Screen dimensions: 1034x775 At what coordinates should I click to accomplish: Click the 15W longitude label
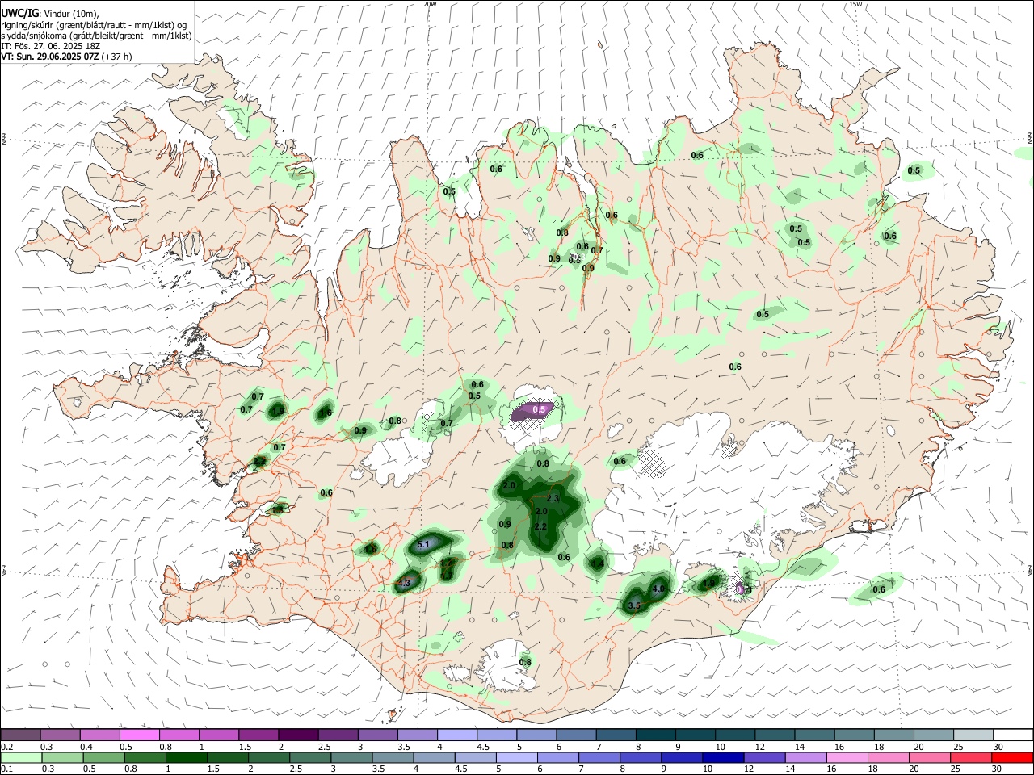pyautogui.click(x=855, y=4)
